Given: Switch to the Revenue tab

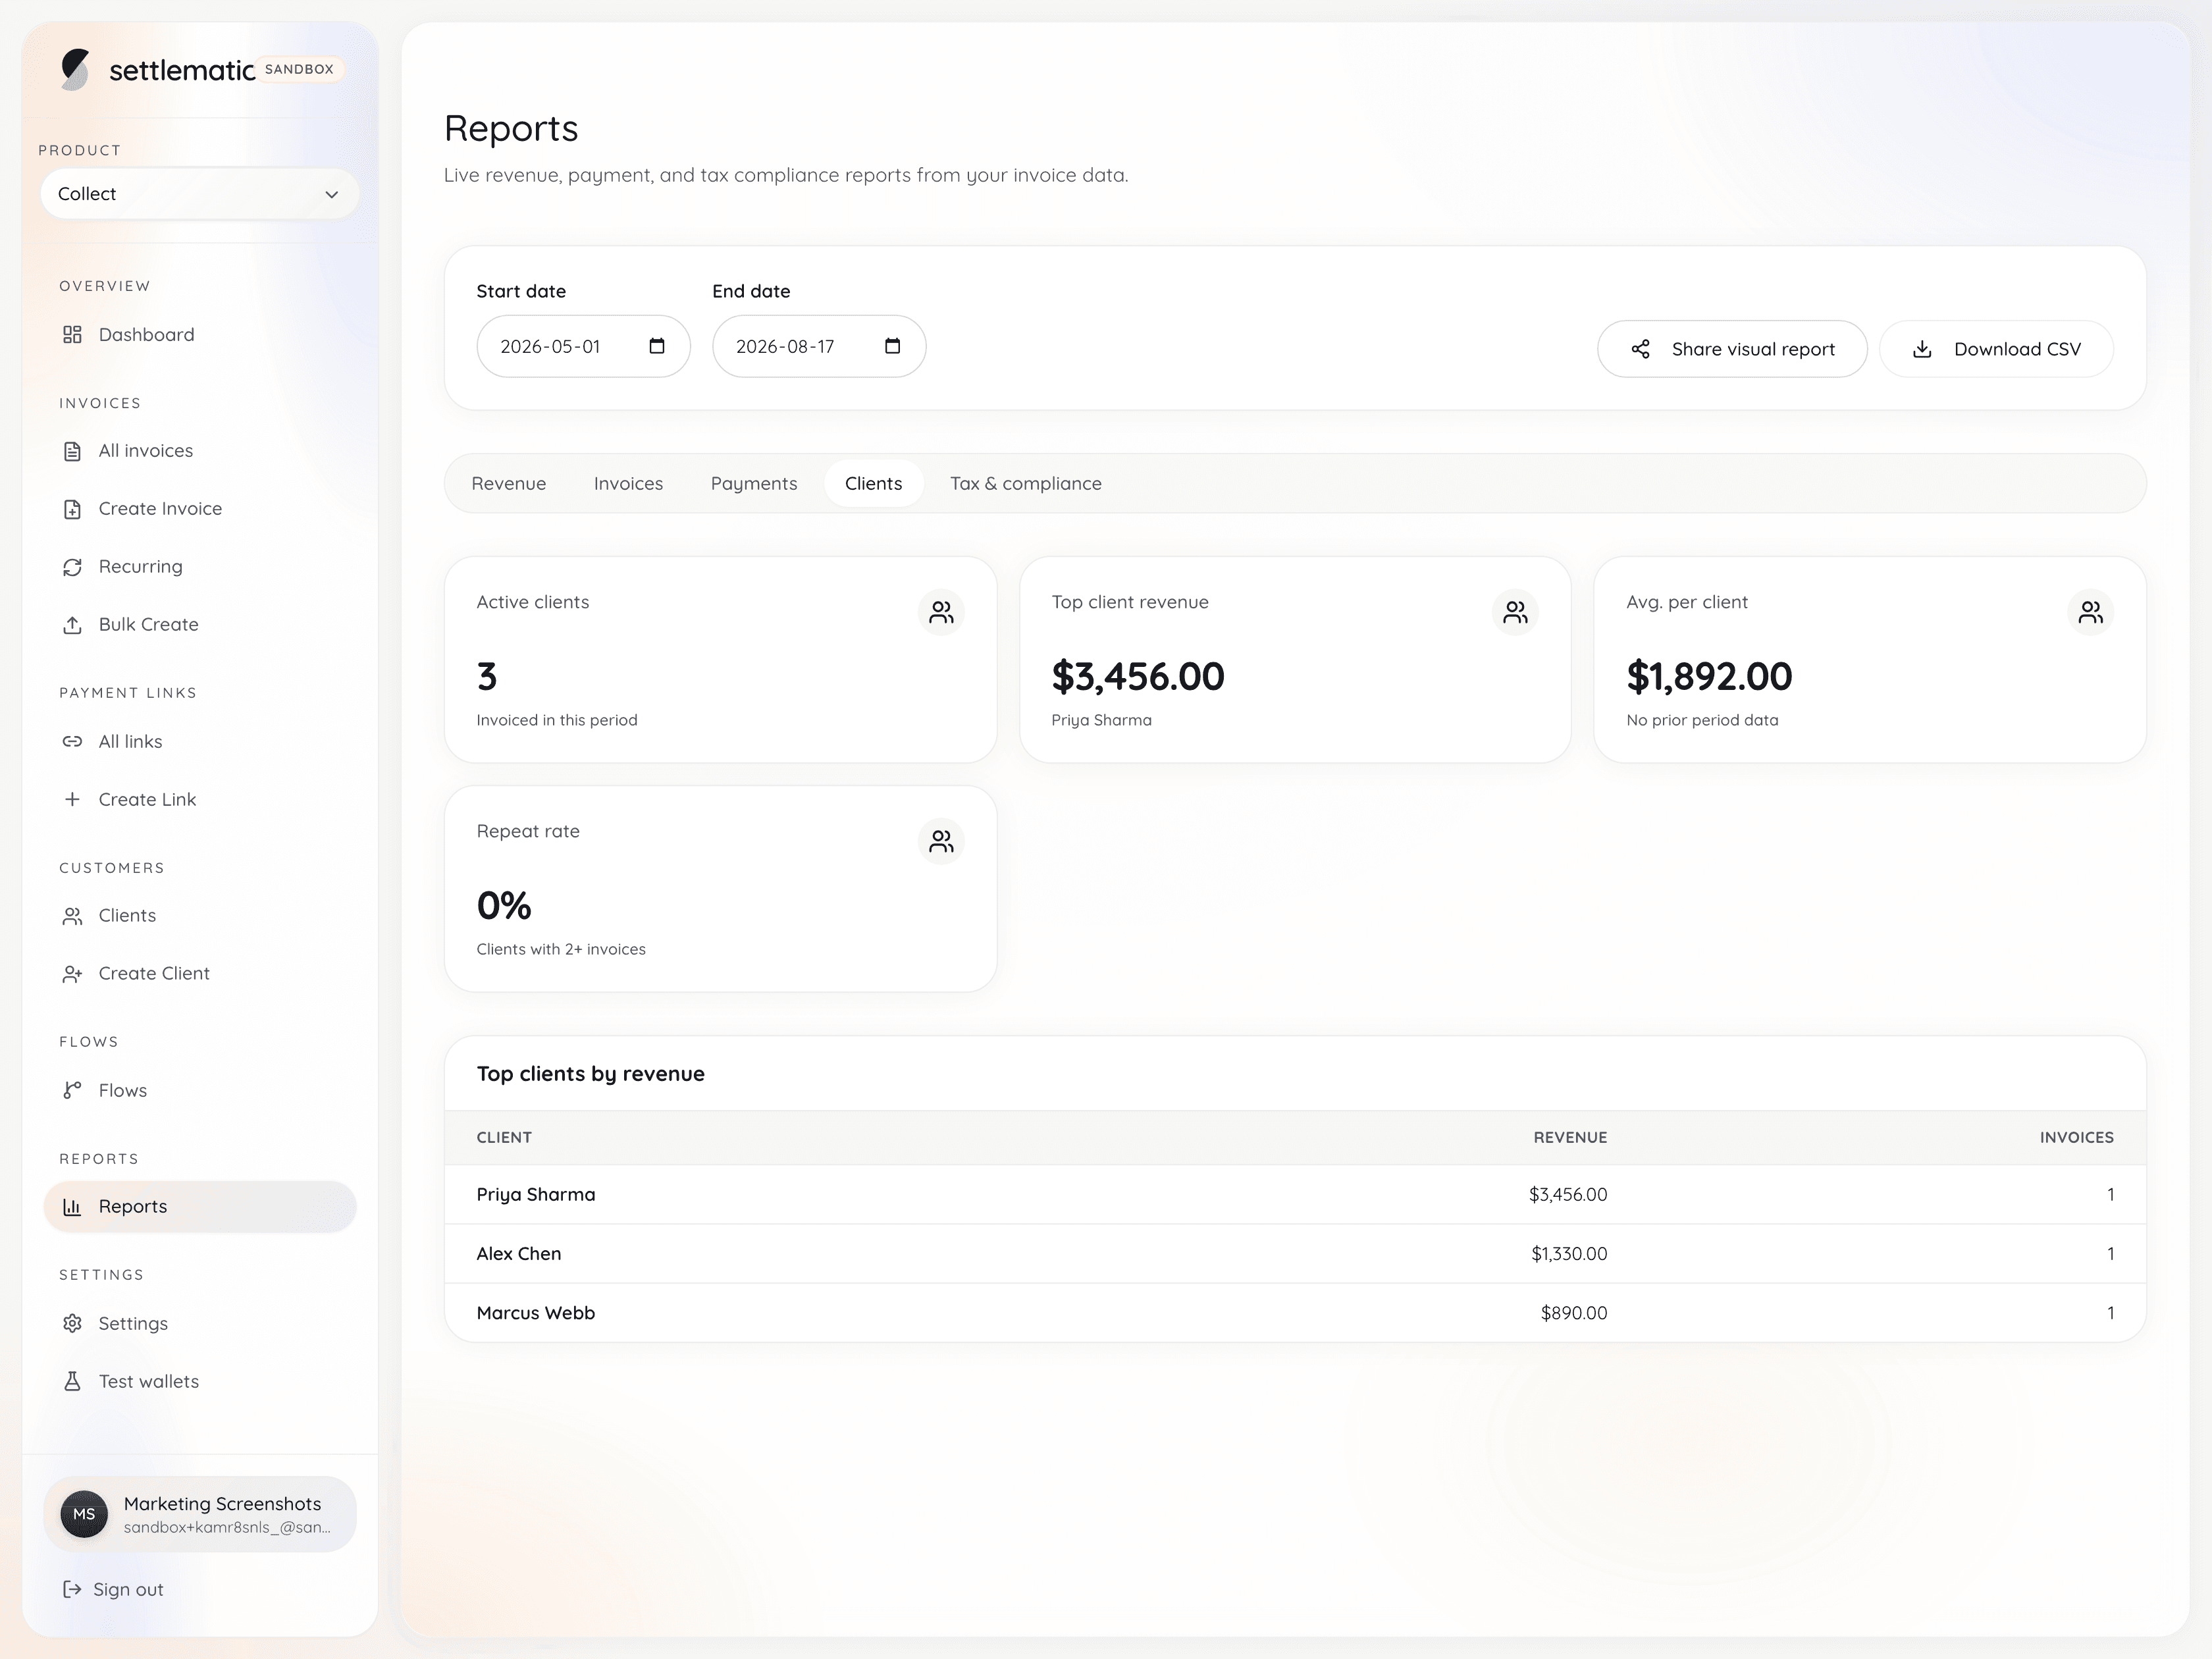Looking at the screenshot, I should click(509, 483).
